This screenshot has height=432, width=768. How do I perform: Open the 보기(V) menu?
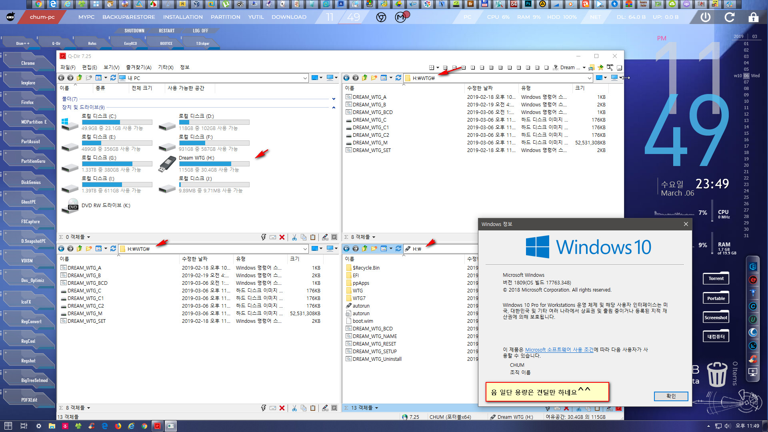112,67
